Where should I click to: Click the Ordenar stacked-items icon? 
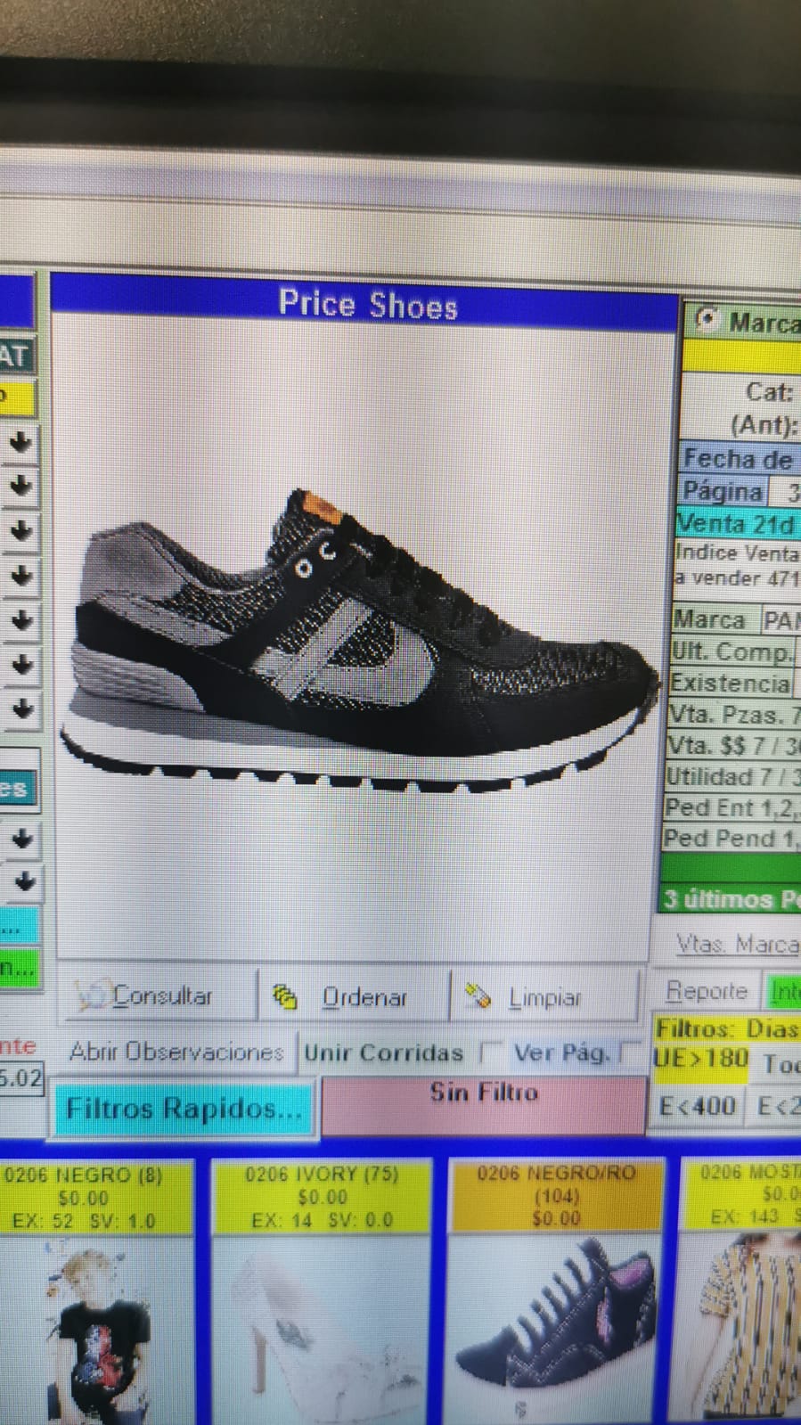(x=284, y=996)
